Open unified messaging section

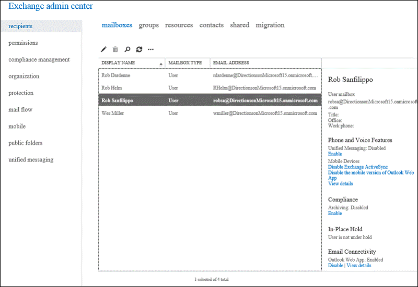pyautogui.click(x=31, y=160)
